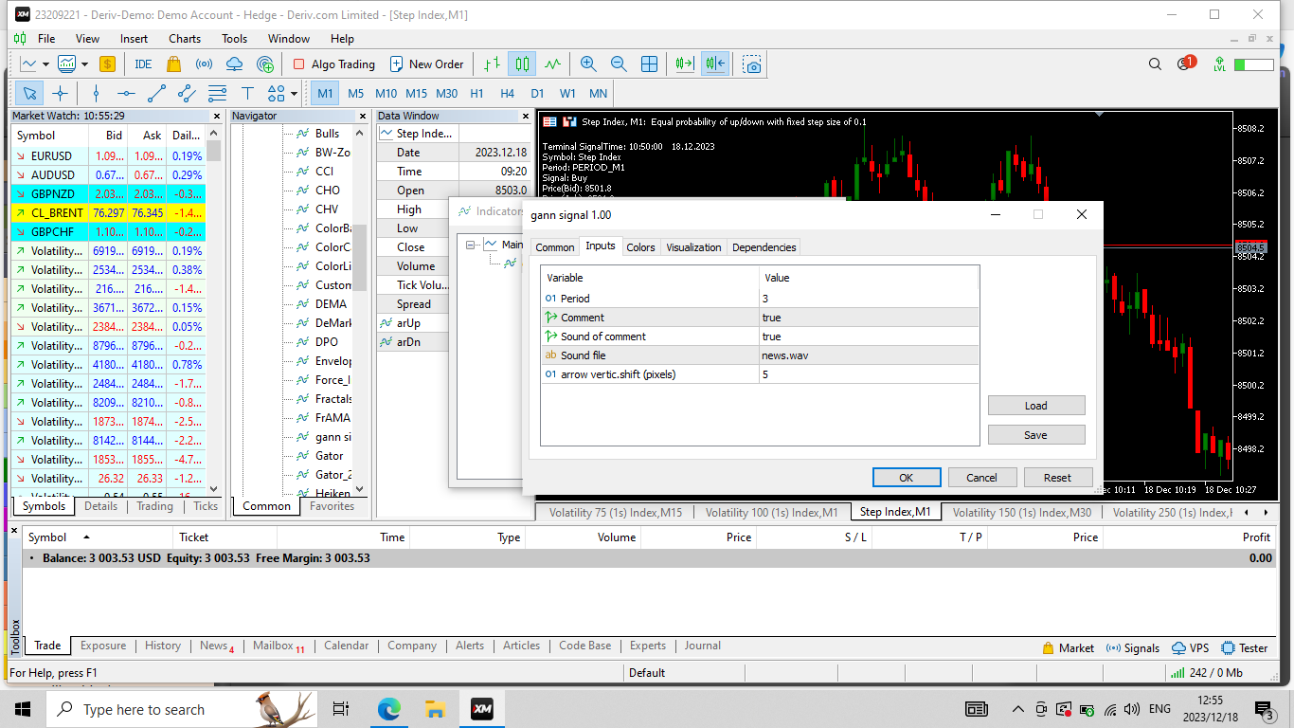Collapse the Main tree node in Indicators
Viewport: 1294px width, 728px height.
[471, 245]
